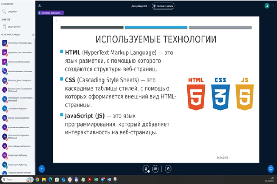
Task: Hide presentation with the blue screen button
Action: (270, 169)
